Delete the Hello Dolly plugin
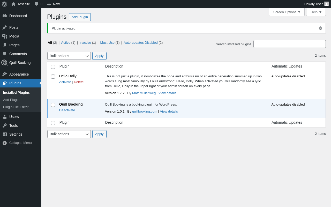331x207 pixels. click(x=79, y=82)
